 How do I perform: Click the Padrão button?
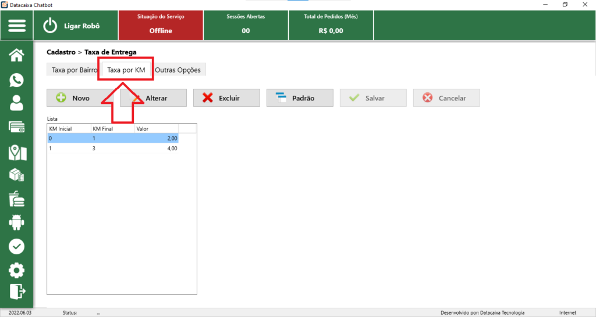pyautogui.click(x=300, y=98)
